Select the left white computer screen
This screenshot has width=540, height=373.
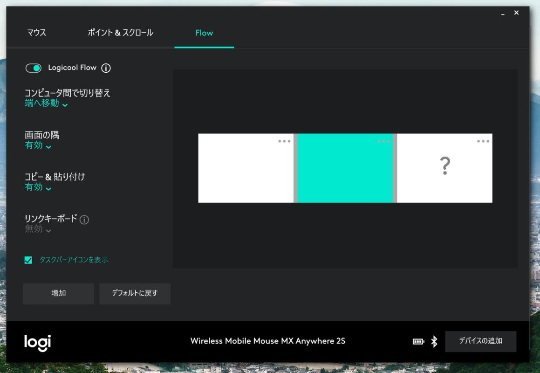246,168
